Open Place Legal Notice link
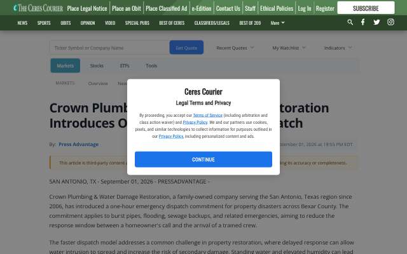The image size is (407, 254). click(x=87, y=8)
